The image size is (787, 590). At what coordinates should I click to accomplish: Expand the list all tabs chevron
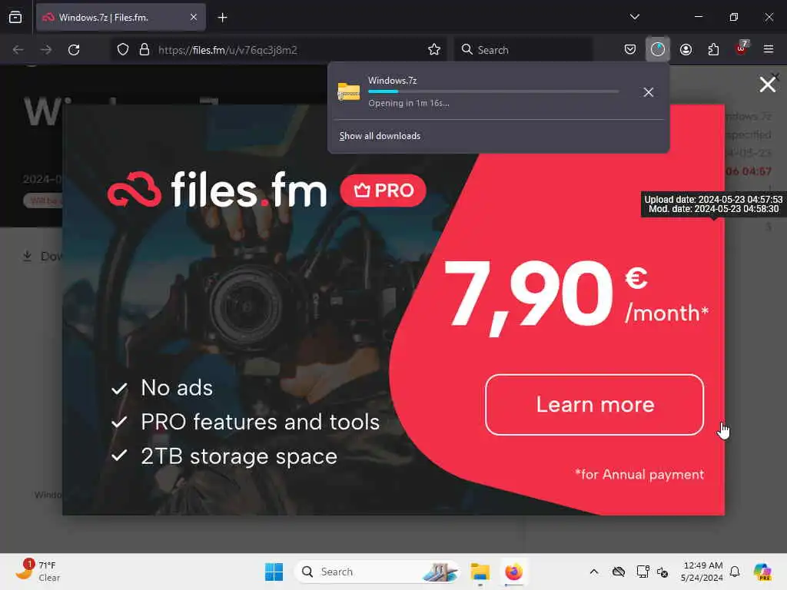click(634, 17)
